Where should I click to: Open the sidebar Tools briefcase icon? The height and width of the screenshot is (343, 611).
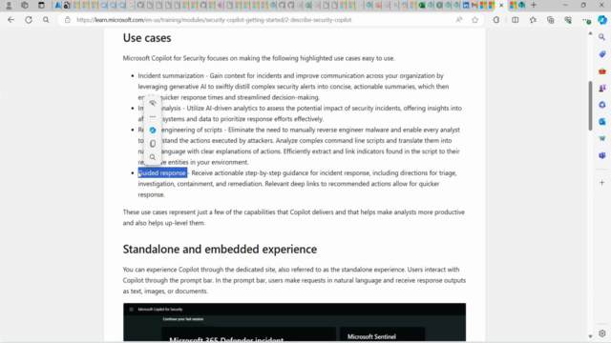(x=602, y=71)
